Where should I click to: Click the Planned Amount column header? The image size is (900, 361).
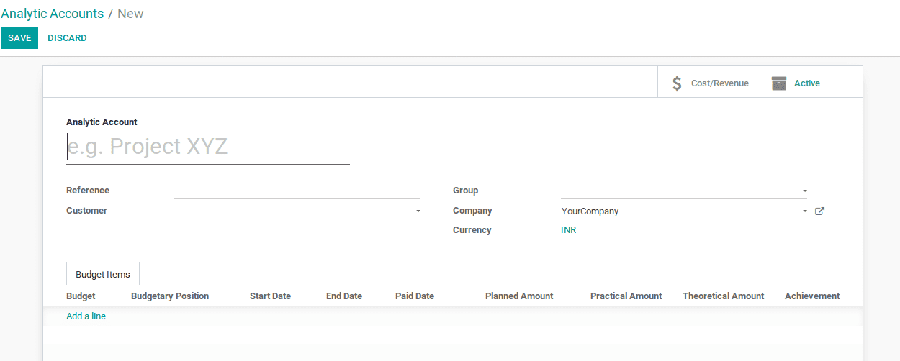[519, 296]
